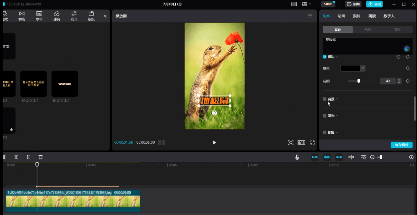Reset the 描边 stroke settings

click(x=398, y=57)
